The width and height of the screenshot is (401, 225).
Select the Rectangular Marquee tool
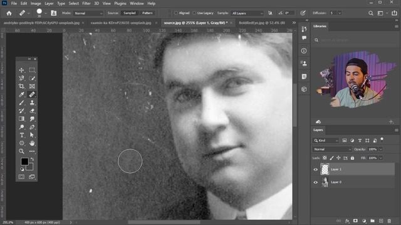32,70
